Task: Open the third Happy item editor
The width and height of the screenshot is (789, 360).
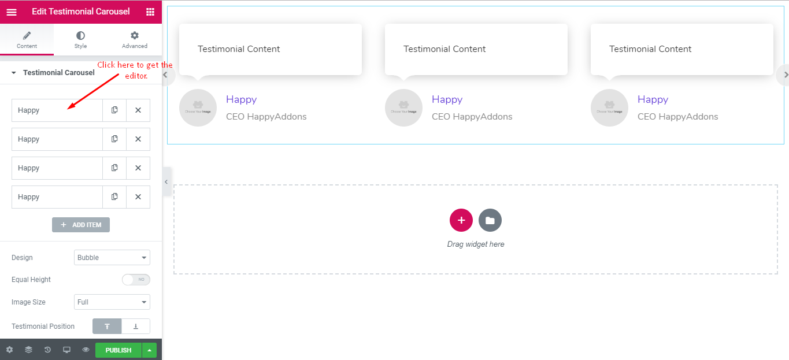Action: point(57,168)
